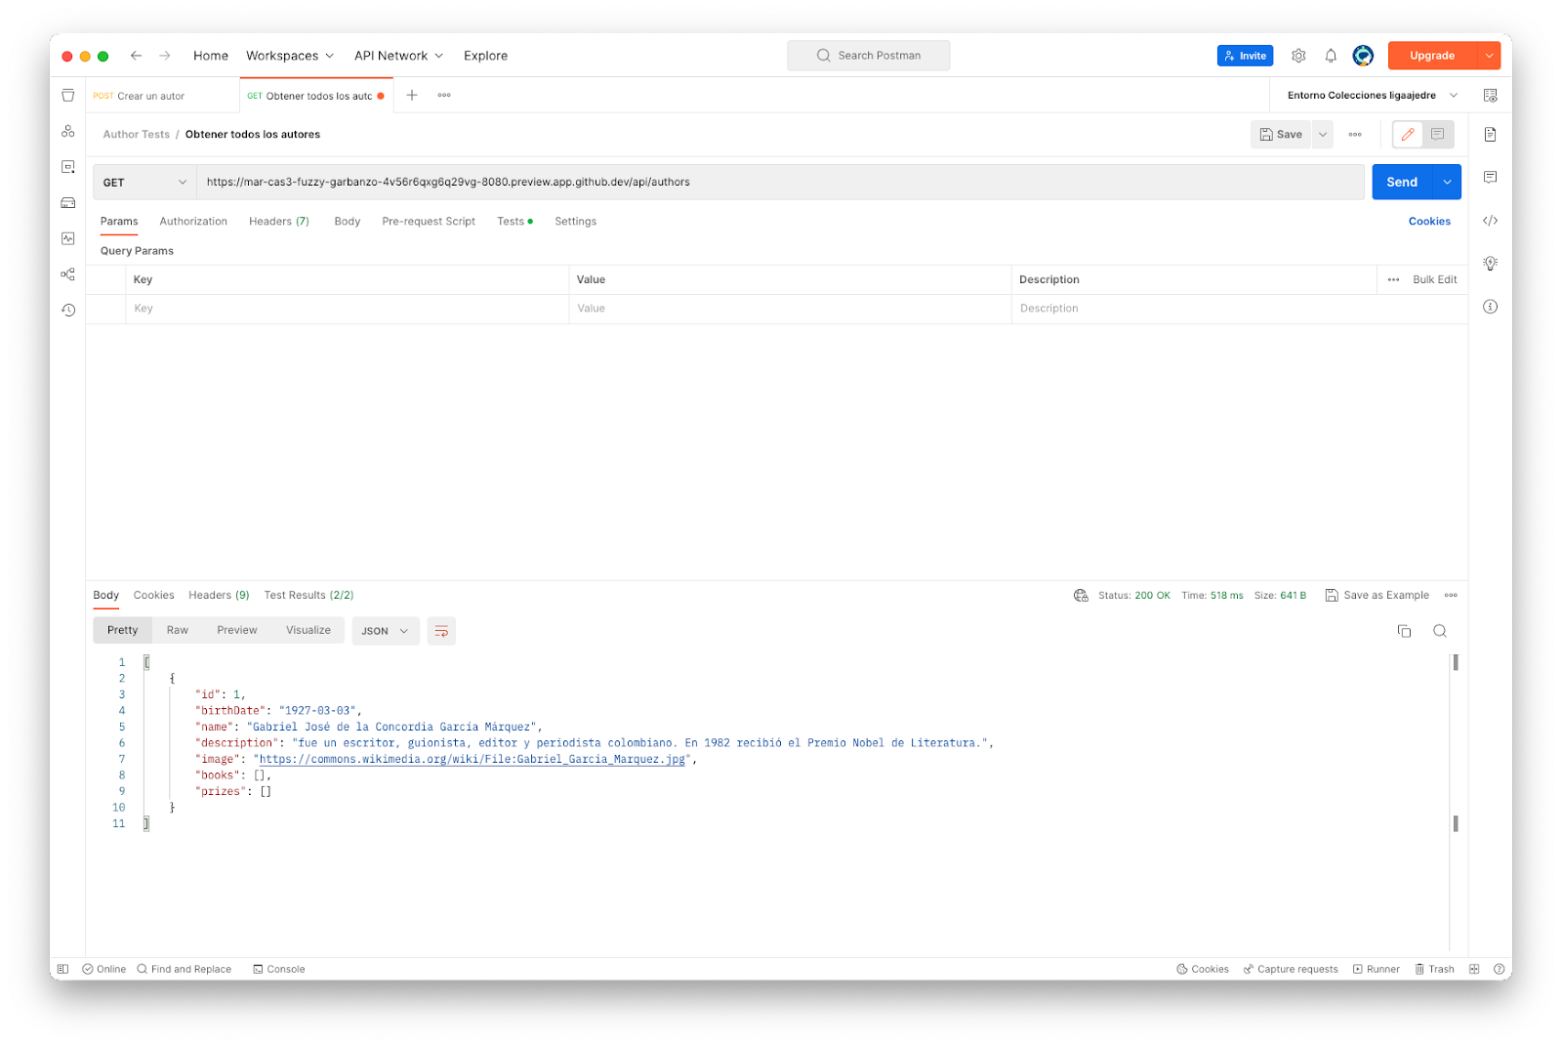The width and height of the screenshot is (1562, 1046).
Task: Open History icon in the sidebar
Action: click(x=68, y=311)
